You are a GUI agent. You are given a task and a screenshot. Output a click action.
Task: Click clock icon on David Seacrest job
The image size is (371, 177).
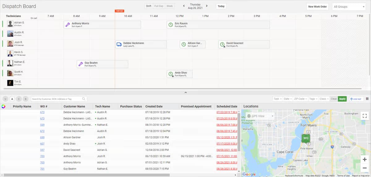[222, 45]
